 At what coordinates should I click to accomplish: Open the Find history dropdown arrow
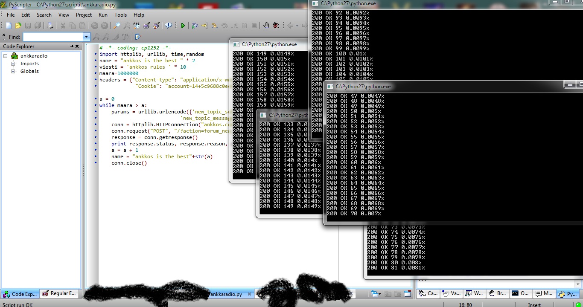[x=87, y=37]
